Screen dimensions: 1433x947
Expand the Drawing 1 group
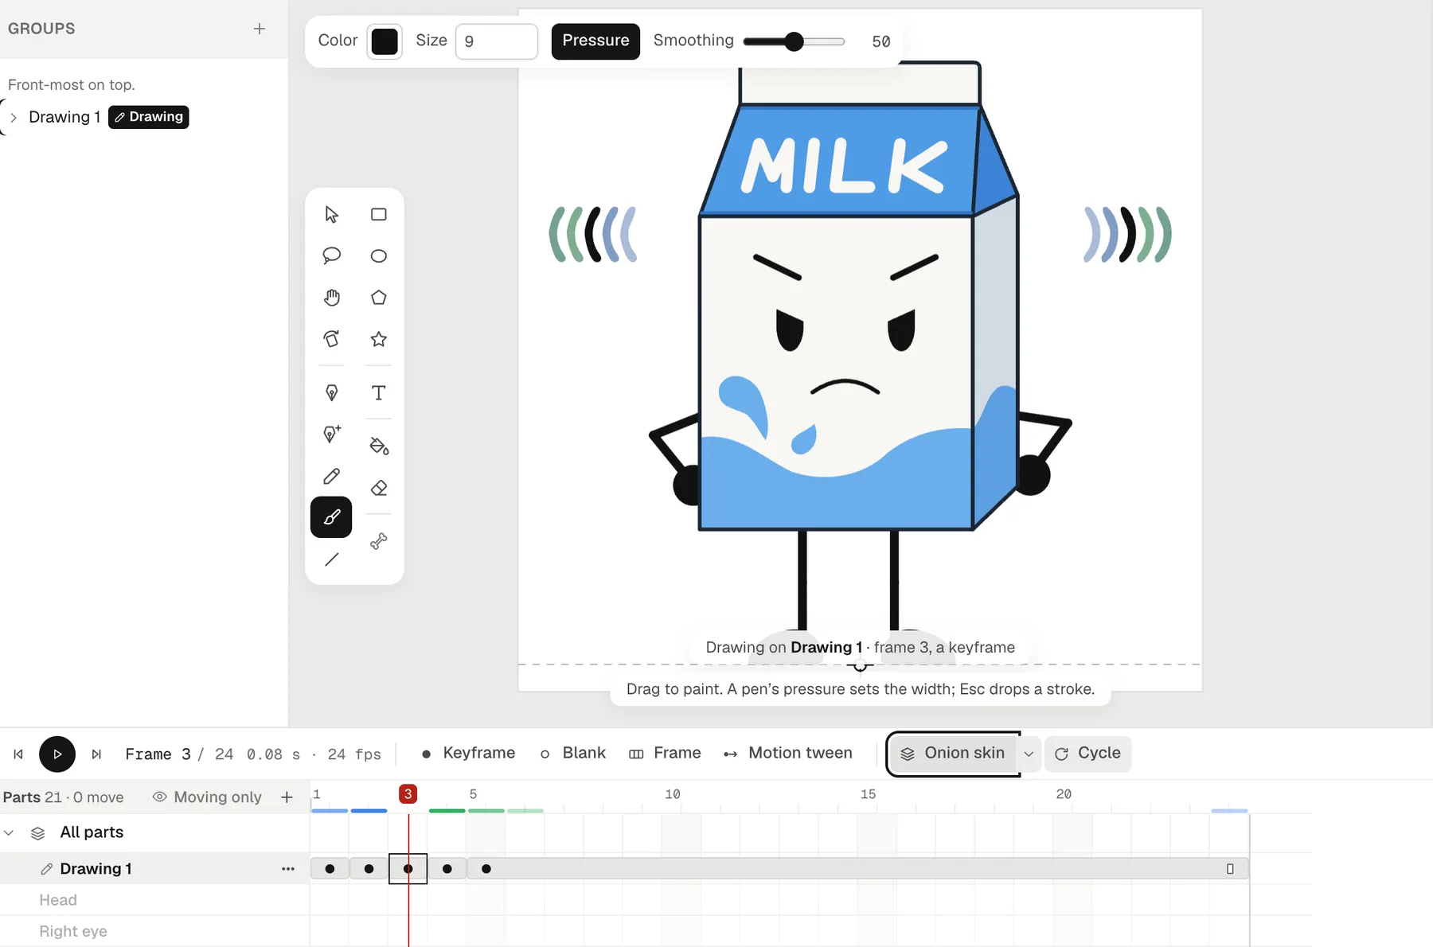[14, 118]
